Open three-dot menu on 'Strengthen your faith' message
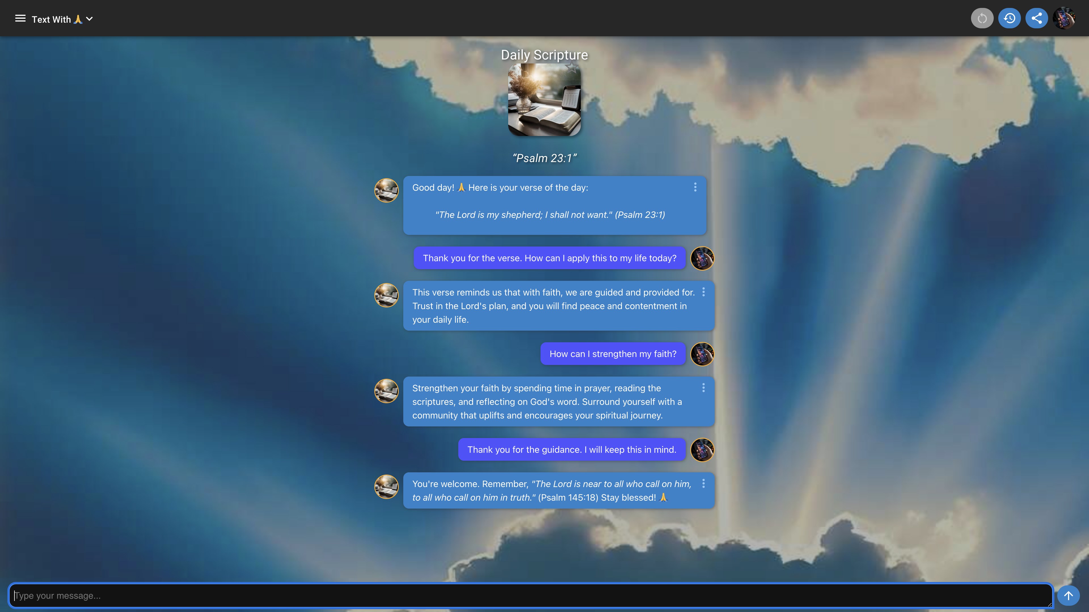 pyautogui.click(x=703, y=388)
